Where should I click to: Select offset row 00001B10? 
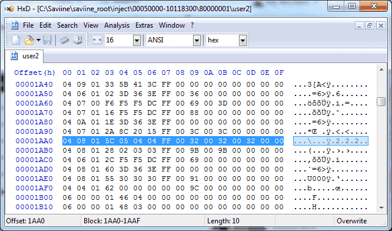(x=34, y=207)
